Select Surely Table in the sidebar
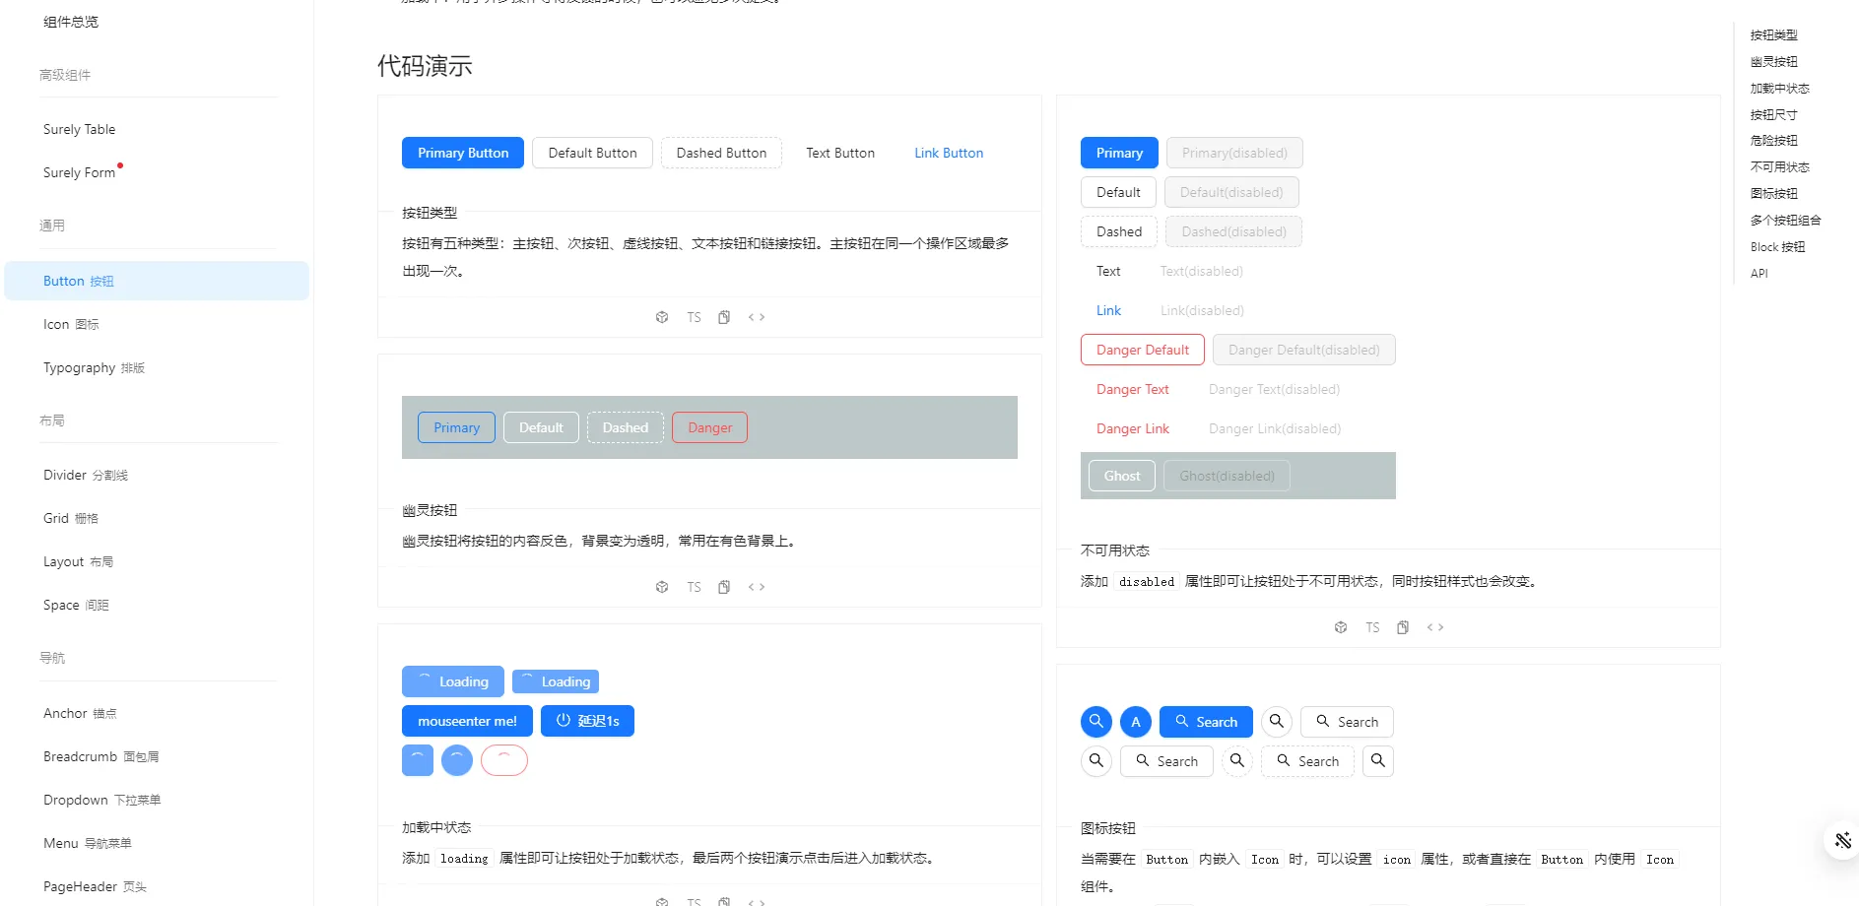 pyautogui.click(x=80, y=129)
